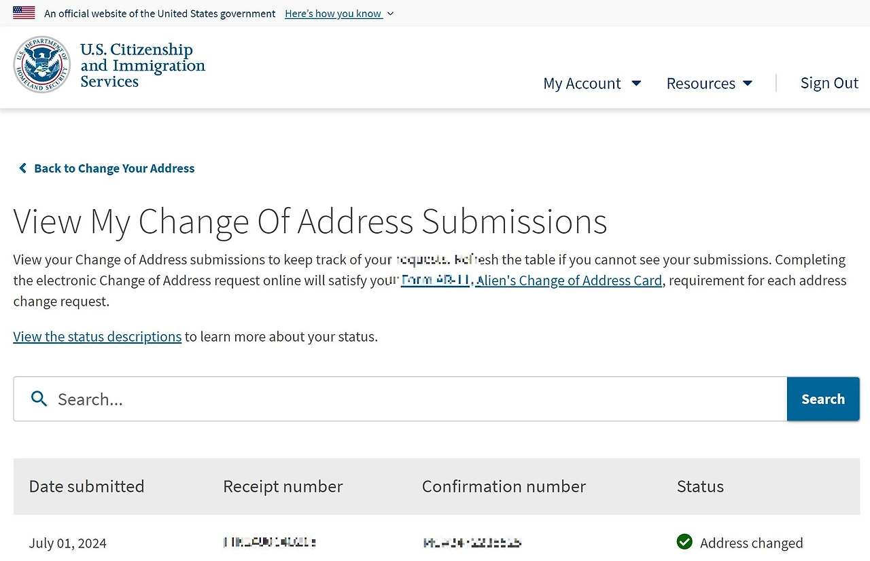Open View the status descriptions link

pos(97,336)
